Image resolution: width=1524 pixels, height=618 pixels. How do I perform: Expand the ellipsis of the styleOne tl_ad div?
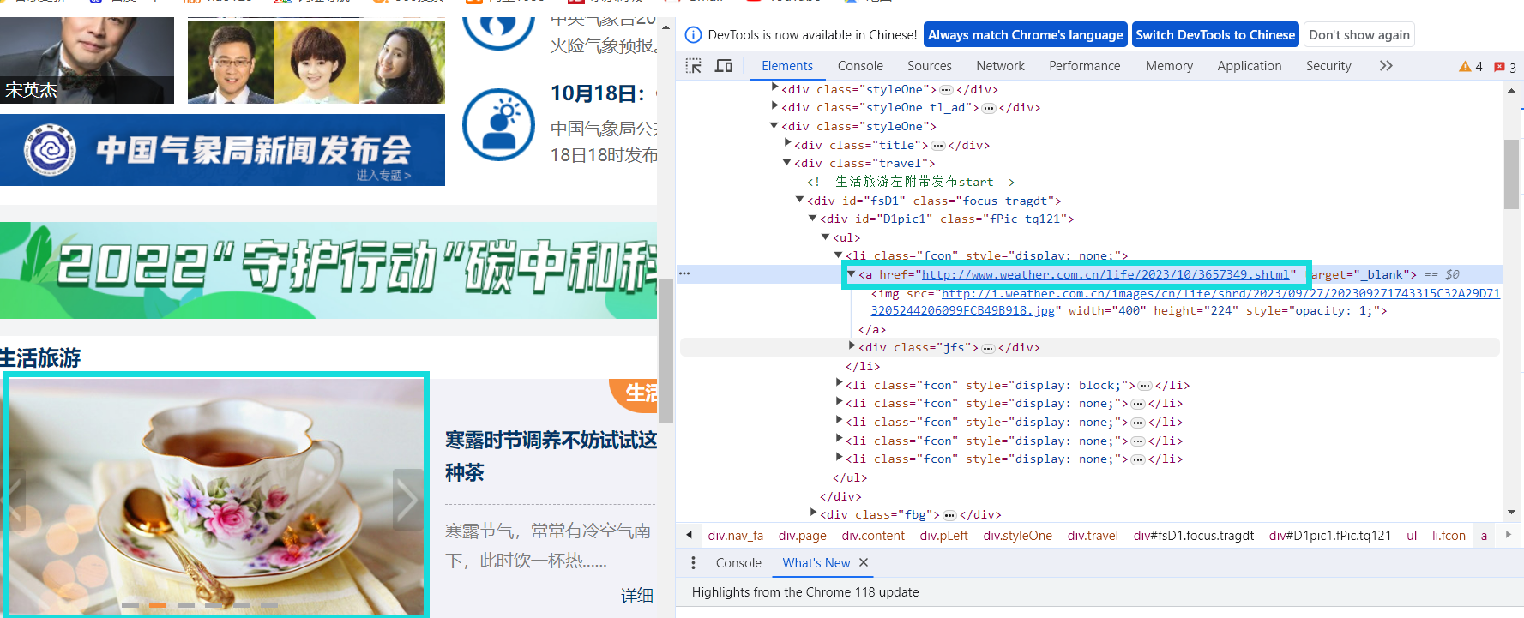point(989,108)
